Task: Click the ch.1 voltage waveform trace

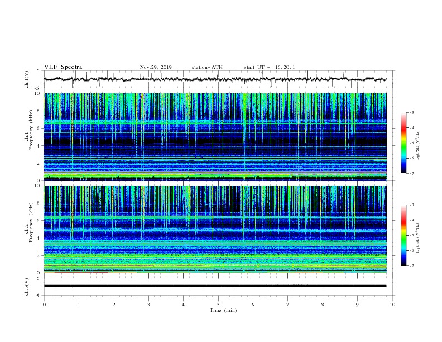Action: 215,79
